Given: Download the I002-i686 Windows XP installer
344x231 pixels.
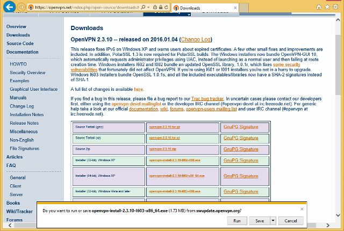Looking at the screenshot, I should pos(175,161).
